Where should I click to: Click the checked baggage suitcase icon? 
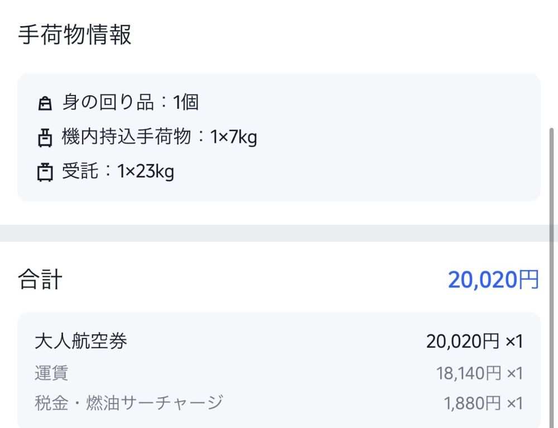click(x=45, y=172)
